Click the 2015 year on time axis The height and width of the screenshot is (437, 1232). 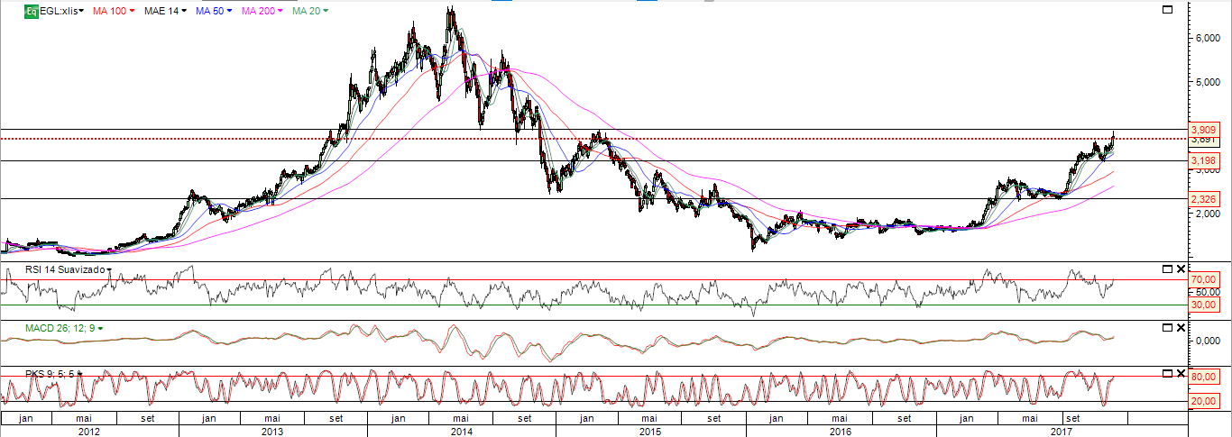[650, 431]
